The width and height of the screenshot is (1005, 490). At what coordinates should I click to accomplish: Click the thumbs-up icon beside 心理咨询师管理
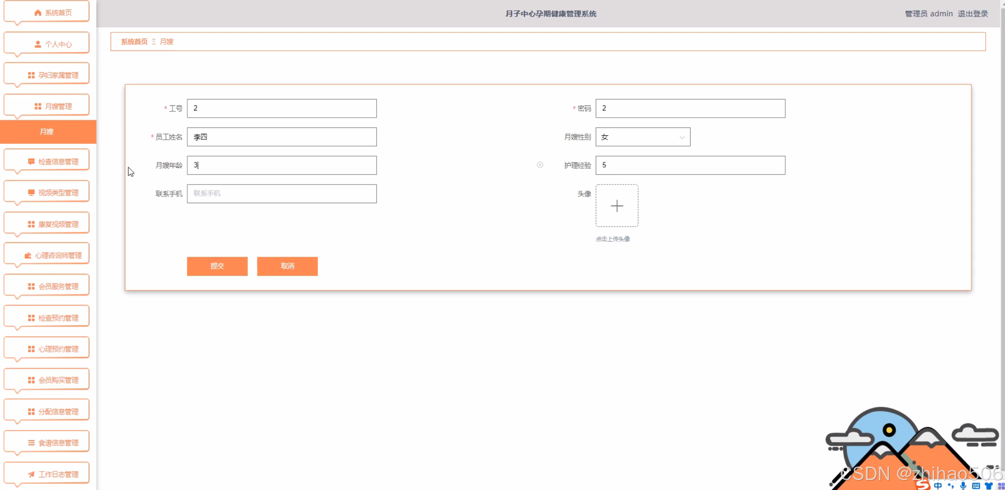click(28, 255)
